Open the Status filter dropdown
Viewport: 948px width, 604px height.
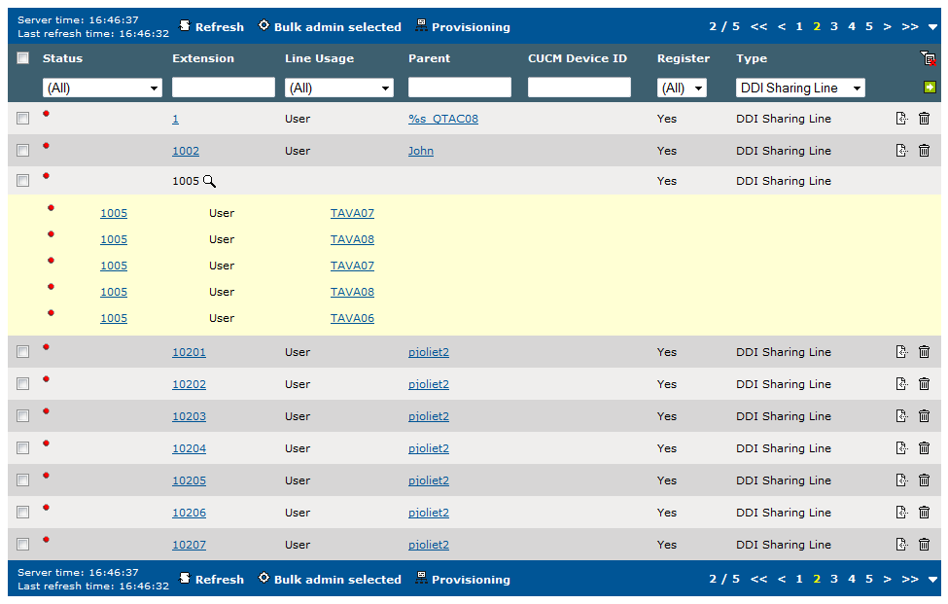(x=102, y=88)
